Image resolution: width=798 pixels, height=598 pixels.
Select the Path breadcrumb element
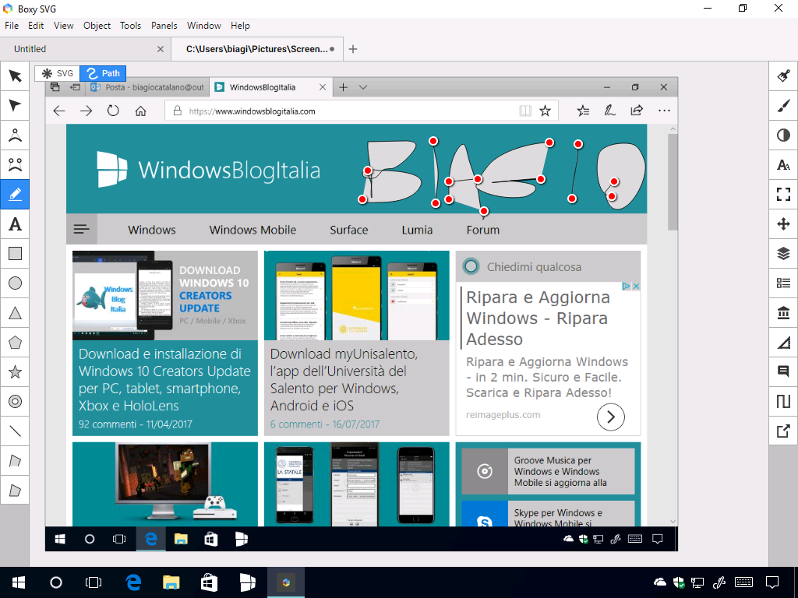click(103, 73)
